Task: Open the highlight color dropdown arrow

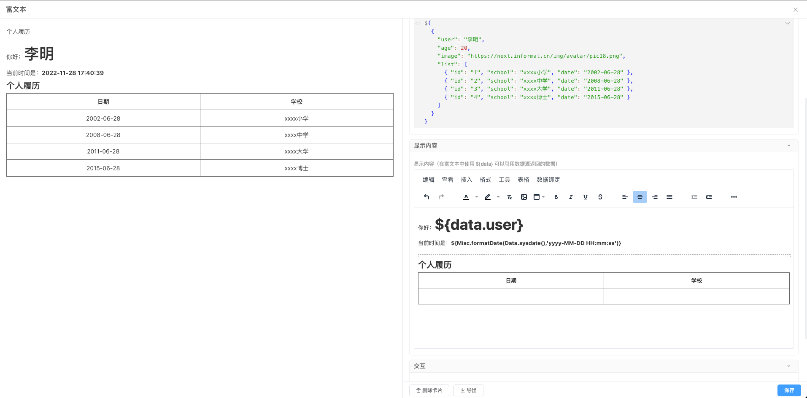Action: click(x=498, y=197)
